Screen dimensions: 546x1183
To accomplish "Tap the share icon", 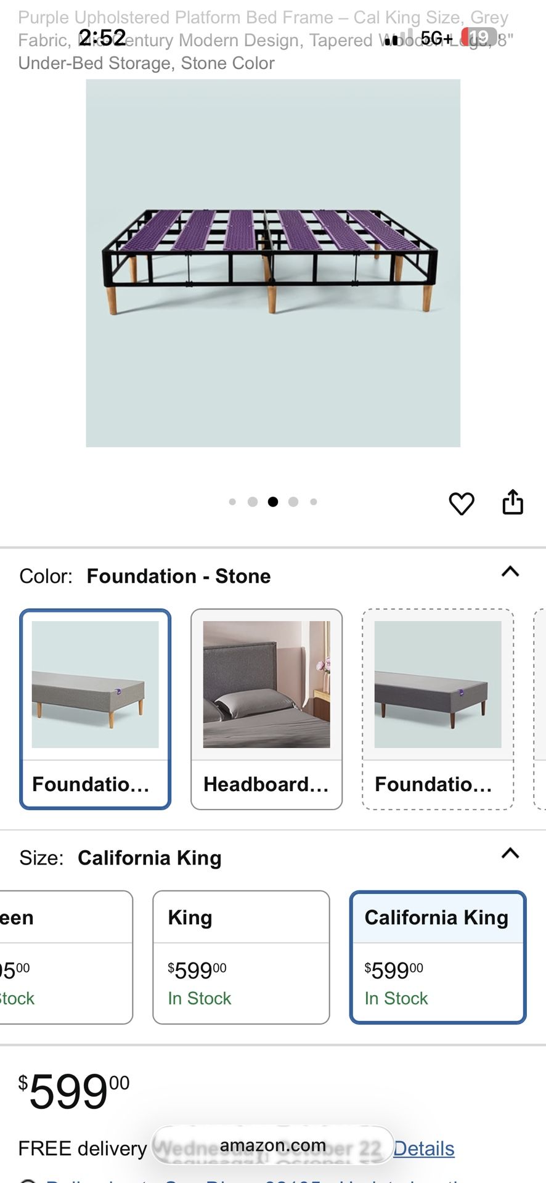I will pyautogui.click(x=512, y=502).
